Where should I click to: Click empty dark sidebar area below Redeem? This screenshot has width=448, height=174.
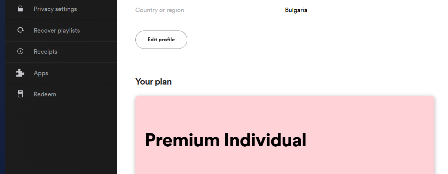pyautogui.click(x=61, y=139)
